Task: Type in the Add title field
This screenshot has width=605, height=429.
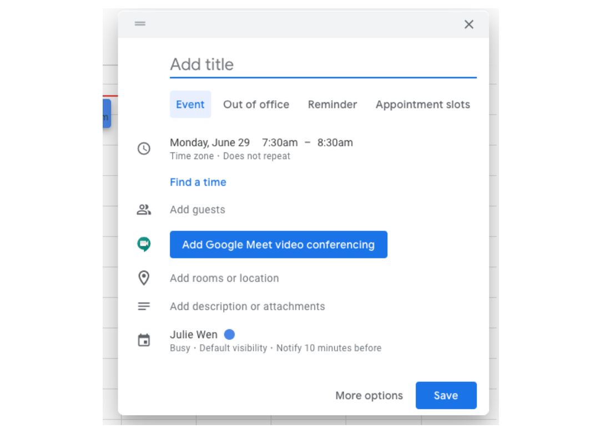Action: tap(322, 64)
